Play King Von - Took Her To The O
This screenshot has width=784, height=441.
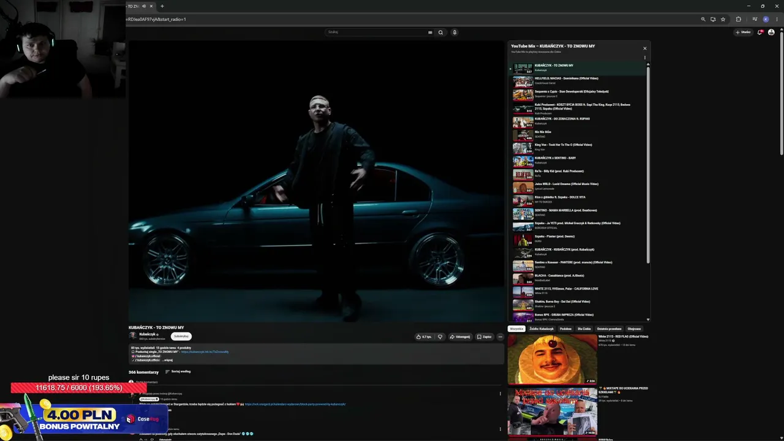pyautogui.click(x=579, y=147)
